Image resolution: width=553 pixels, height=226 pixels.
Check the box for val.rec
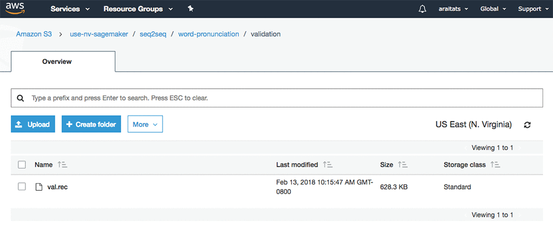[22, 187]
